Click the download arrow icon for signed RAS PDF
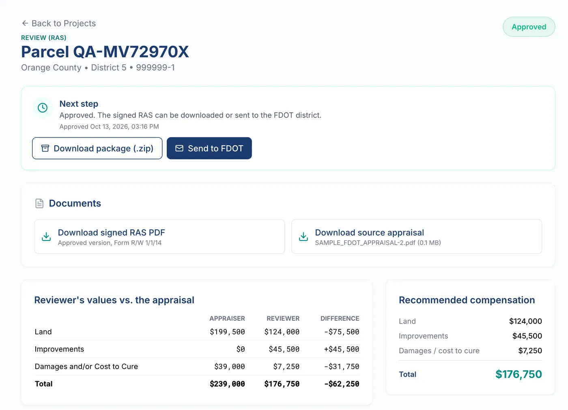The image size is (568, 410). (x=46, y=236)
